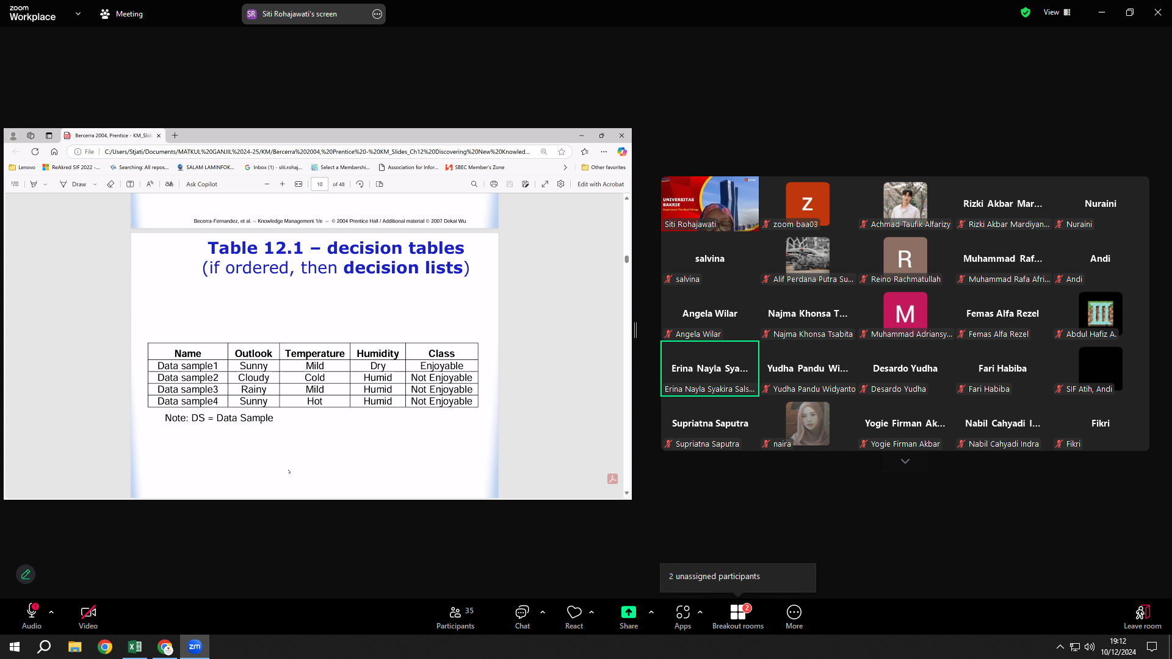Viewport: 1172px width, 659px height.
Task: Show more participants chevron below gallery
Action: click(x=905, y=461)
